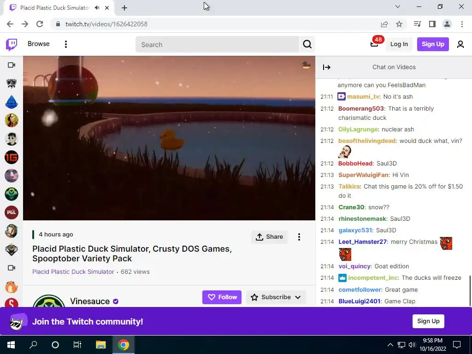Click the lower camera icon in sidebar
The height and width of the screenshot is (354, 472).
pyautogui.click(x=12, y=268)
